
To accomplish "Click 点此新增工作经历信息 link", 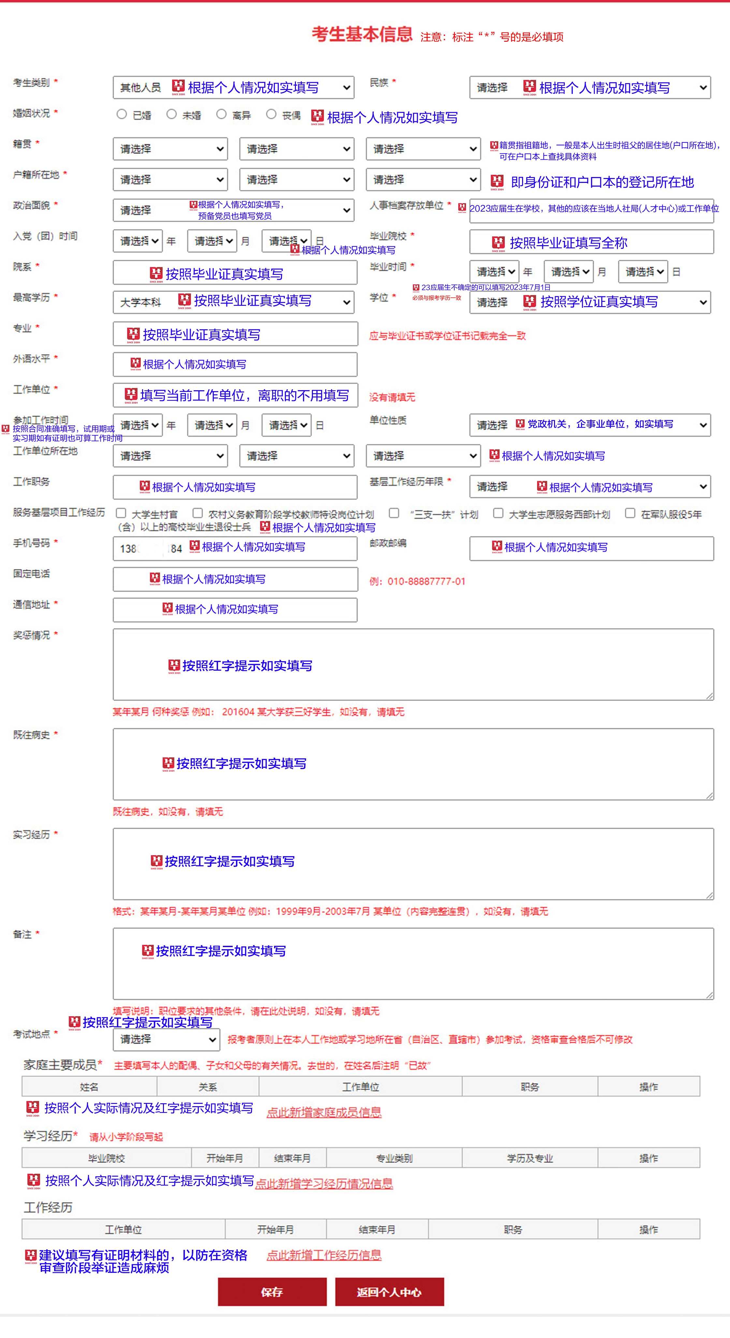I will click(324, 1255).
